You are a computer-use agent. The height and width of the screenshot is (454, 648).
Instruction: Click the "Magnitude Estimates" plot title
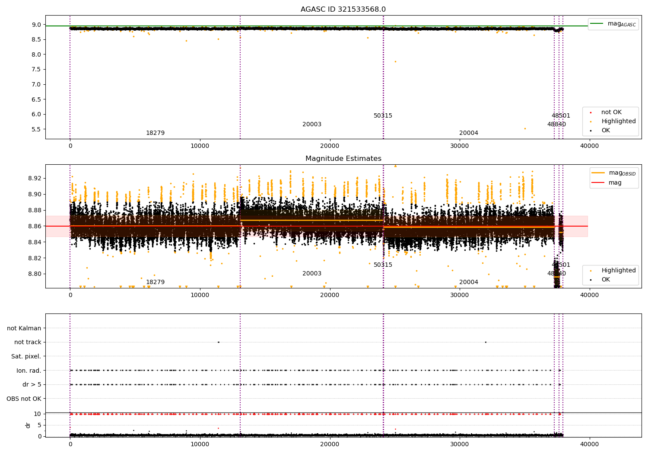(343, 159)
